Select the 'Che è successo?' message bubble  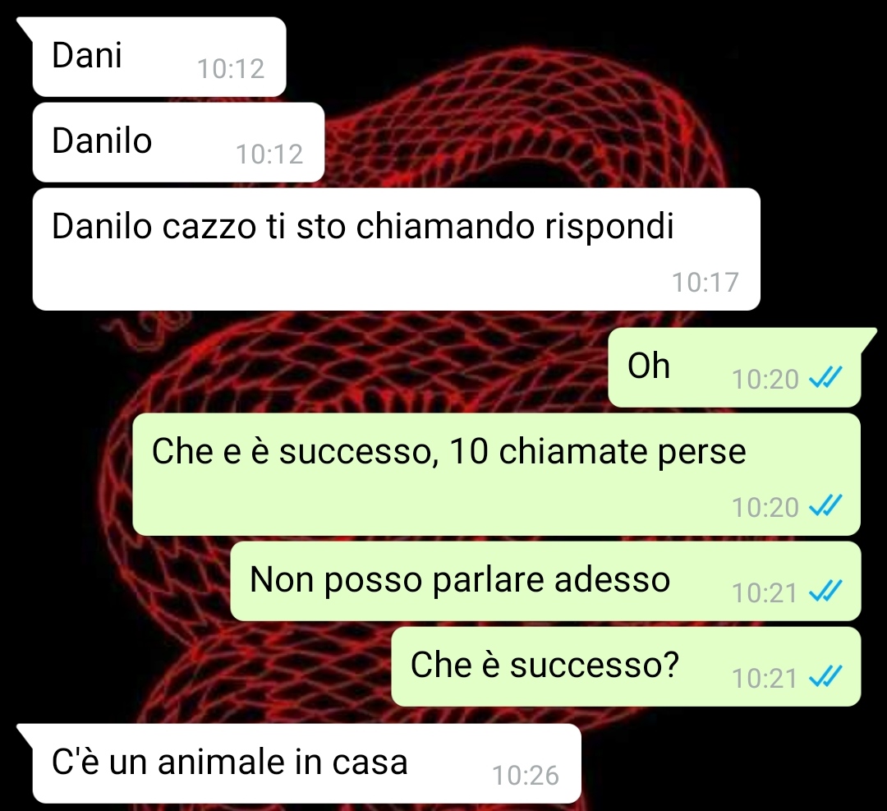pyautogui.click(x=626, y=666)
